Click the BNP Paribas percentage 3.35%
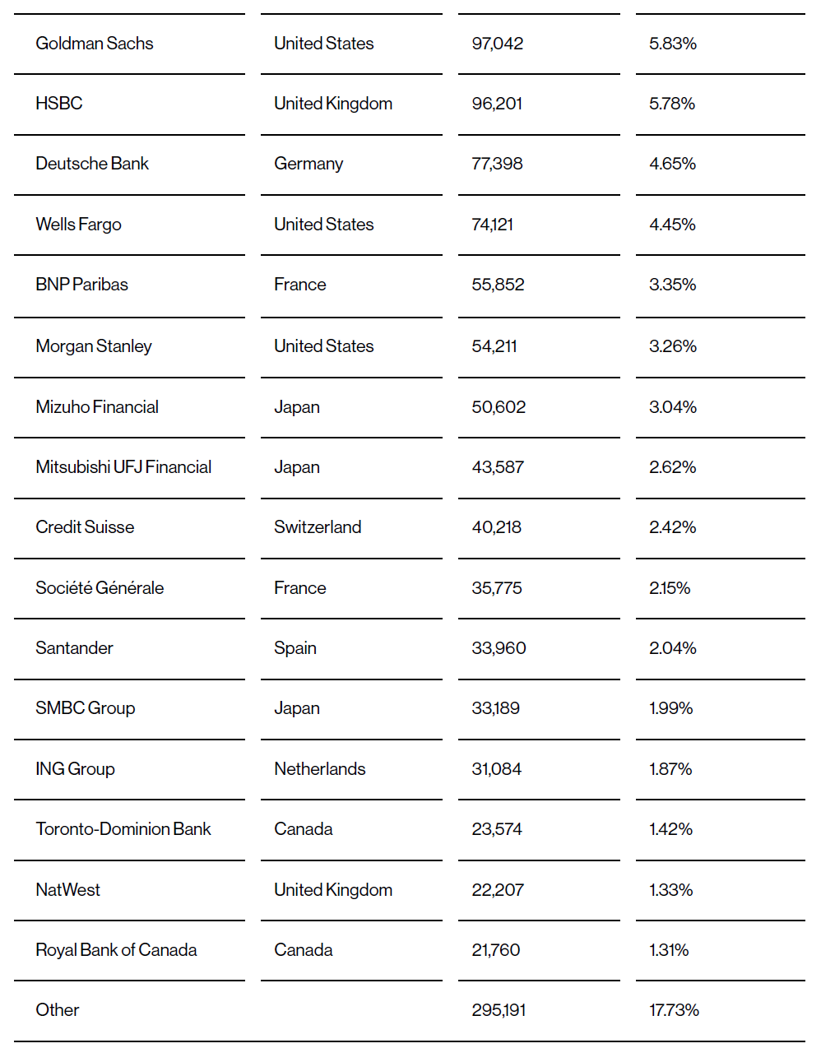The width and height of the screenshot is (821, 1062). point(673,285)
